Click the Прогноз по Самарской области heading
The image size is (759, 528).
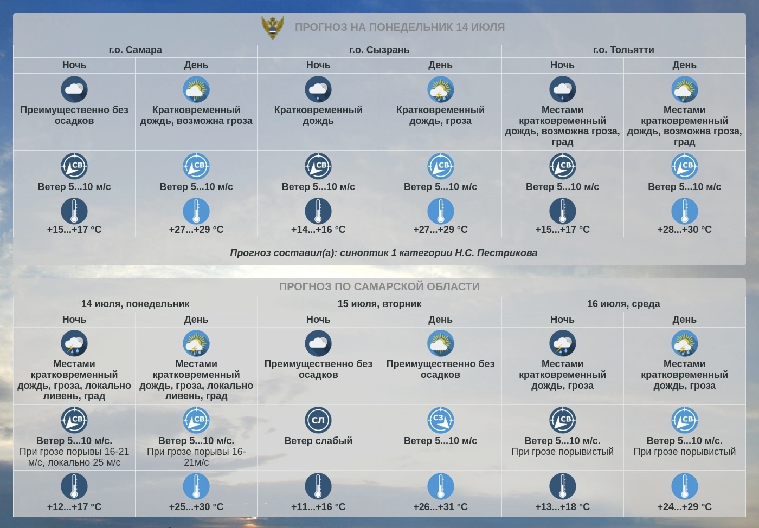tap(379, 286)
